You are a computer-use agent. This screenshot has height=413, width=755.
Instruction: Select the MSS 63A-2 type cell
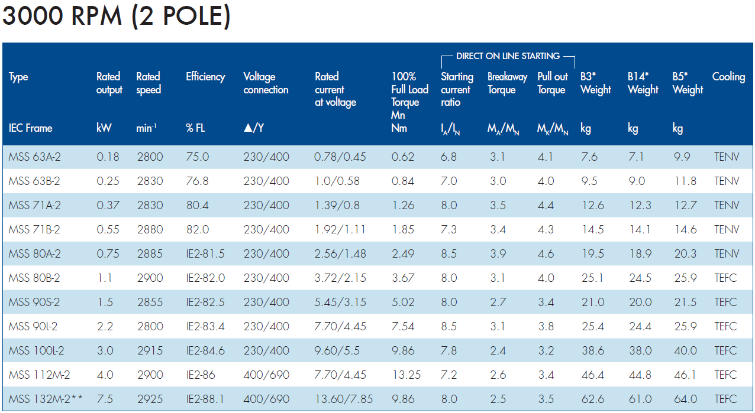[35, 157]
